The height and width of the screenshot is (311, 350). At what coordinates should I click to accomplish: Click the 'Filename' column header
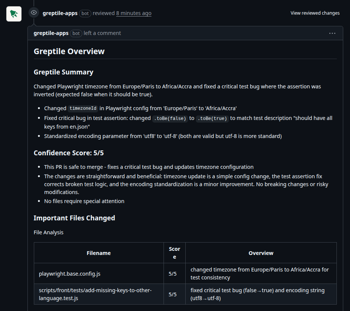click(x=98, y=253)
